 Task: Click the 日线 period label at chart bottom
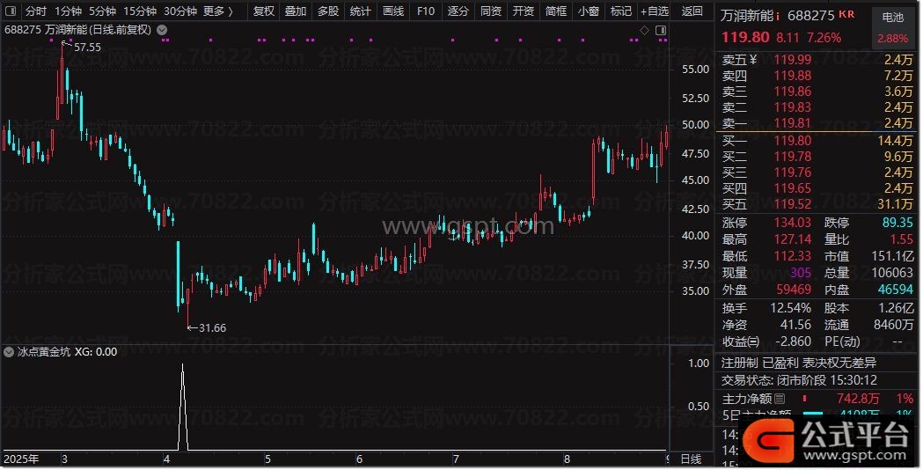(x=691, y=459)
